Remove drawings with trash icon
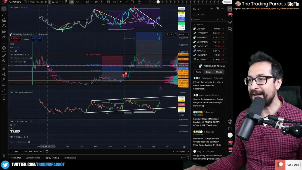The height and width of the screenshot is (170, 302). (4, 98)
